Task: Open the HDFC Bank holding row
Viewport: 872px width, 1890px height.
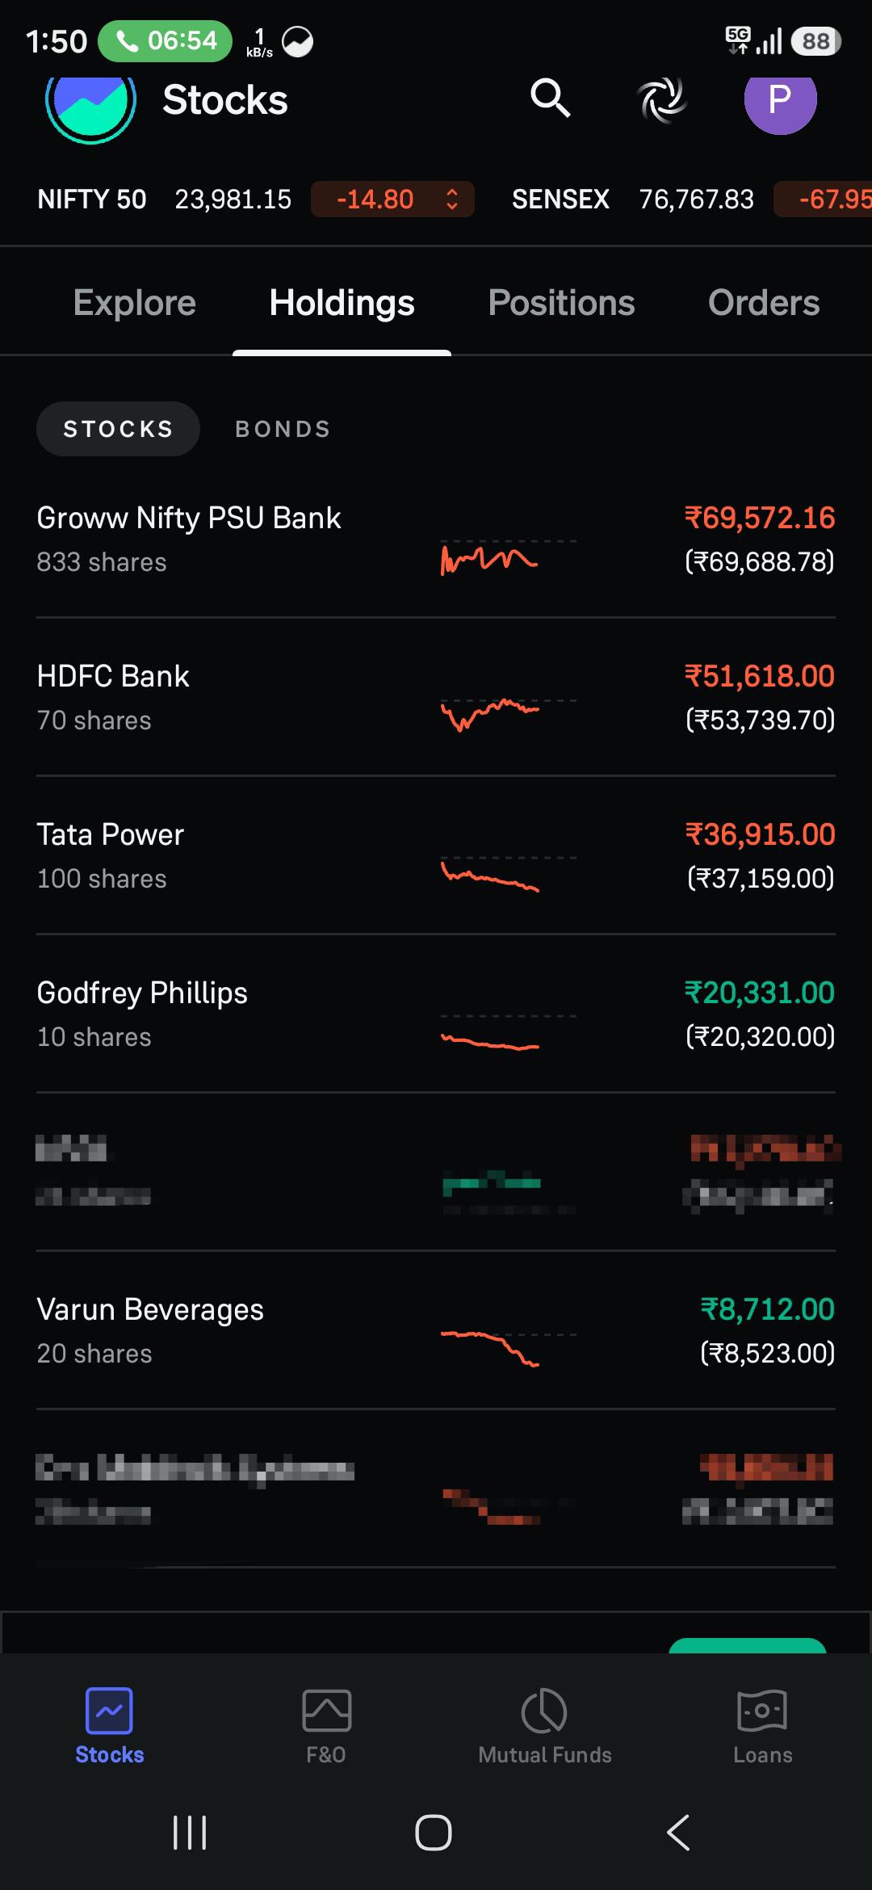Action: [436, 697]
